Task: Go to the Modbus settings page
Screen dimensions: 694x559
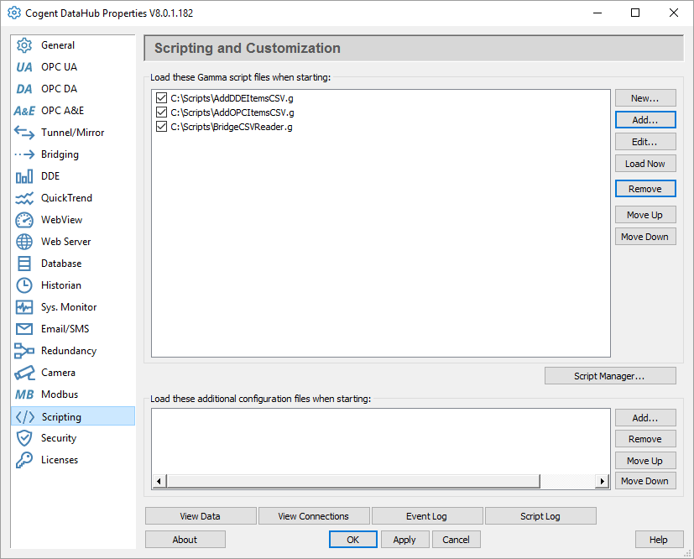Action: click(60, 394)
